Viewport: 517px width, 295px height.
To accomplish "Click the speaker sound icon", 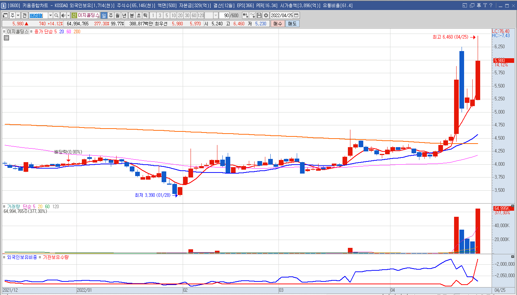I will pos(63,15).
